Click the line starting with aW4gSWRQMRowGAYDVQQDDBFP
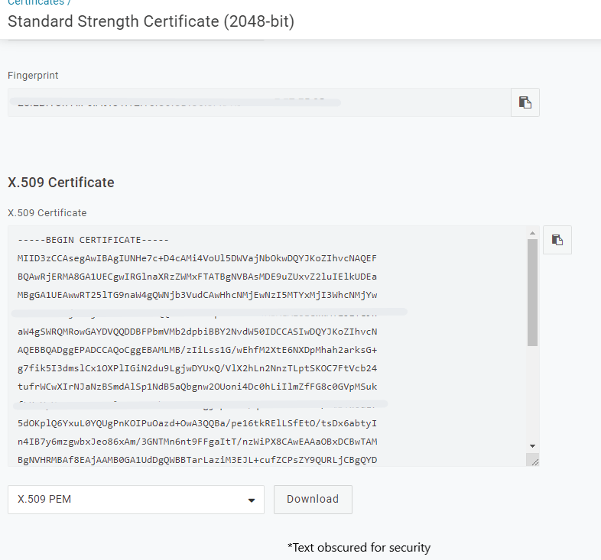 tap(197, 332)
